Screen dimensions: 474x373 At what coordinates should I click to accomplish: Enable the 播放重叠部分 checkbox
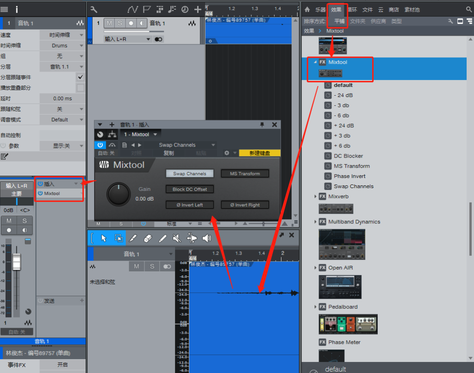(81, 88)
